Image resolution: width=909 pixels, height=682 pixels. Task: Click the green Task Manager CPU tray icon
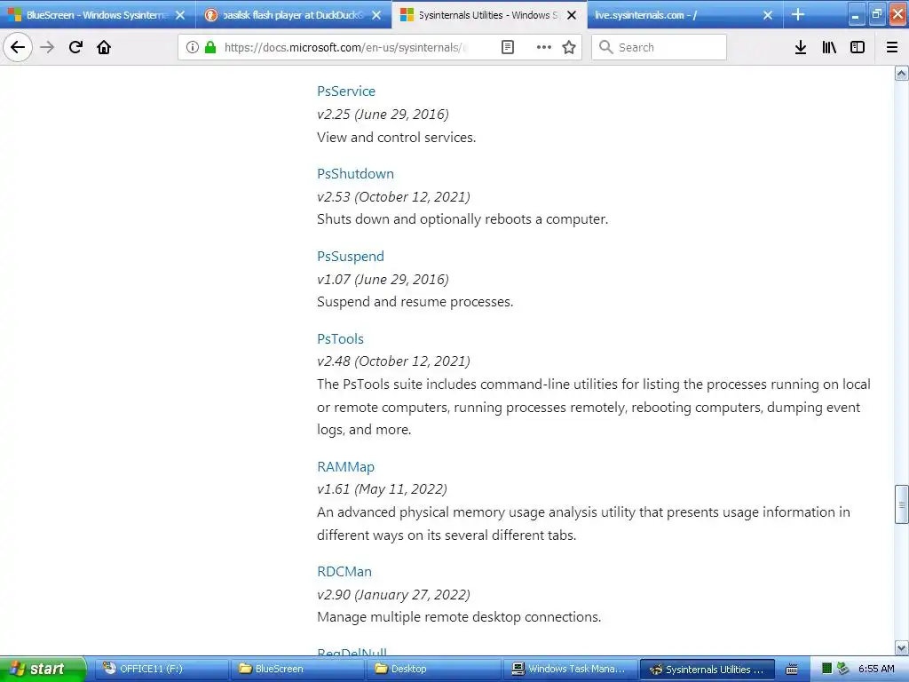coord(826,669)
